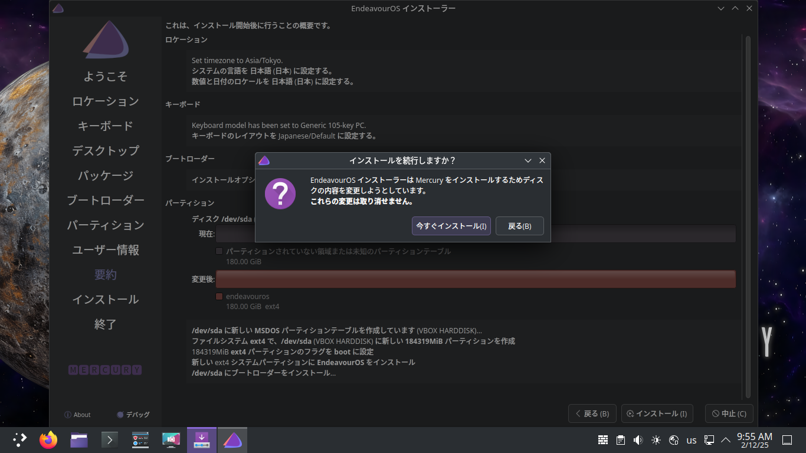
Task: Open the clipboard icon in the system tray
Action: (x=620, y=440)
